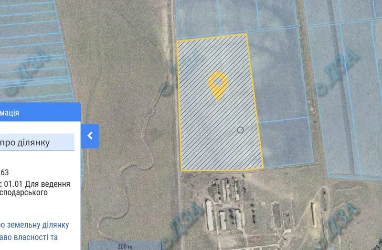Open the 'земельну ділянку' link

34,225
